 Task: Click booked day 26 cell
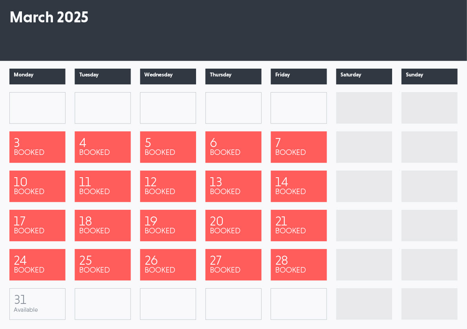(x=168, y=265)
